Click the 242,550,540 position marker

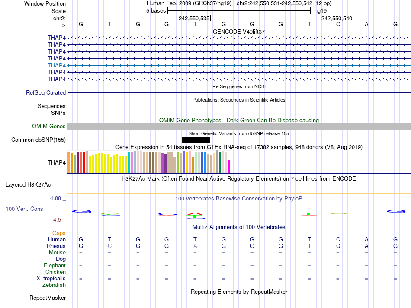point(337,18)
